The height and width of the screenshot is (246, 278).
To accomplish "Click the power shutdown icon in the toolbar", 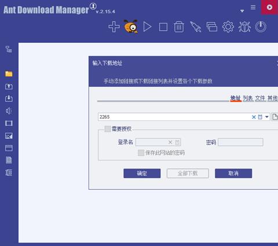I will [x=261, y=27].
